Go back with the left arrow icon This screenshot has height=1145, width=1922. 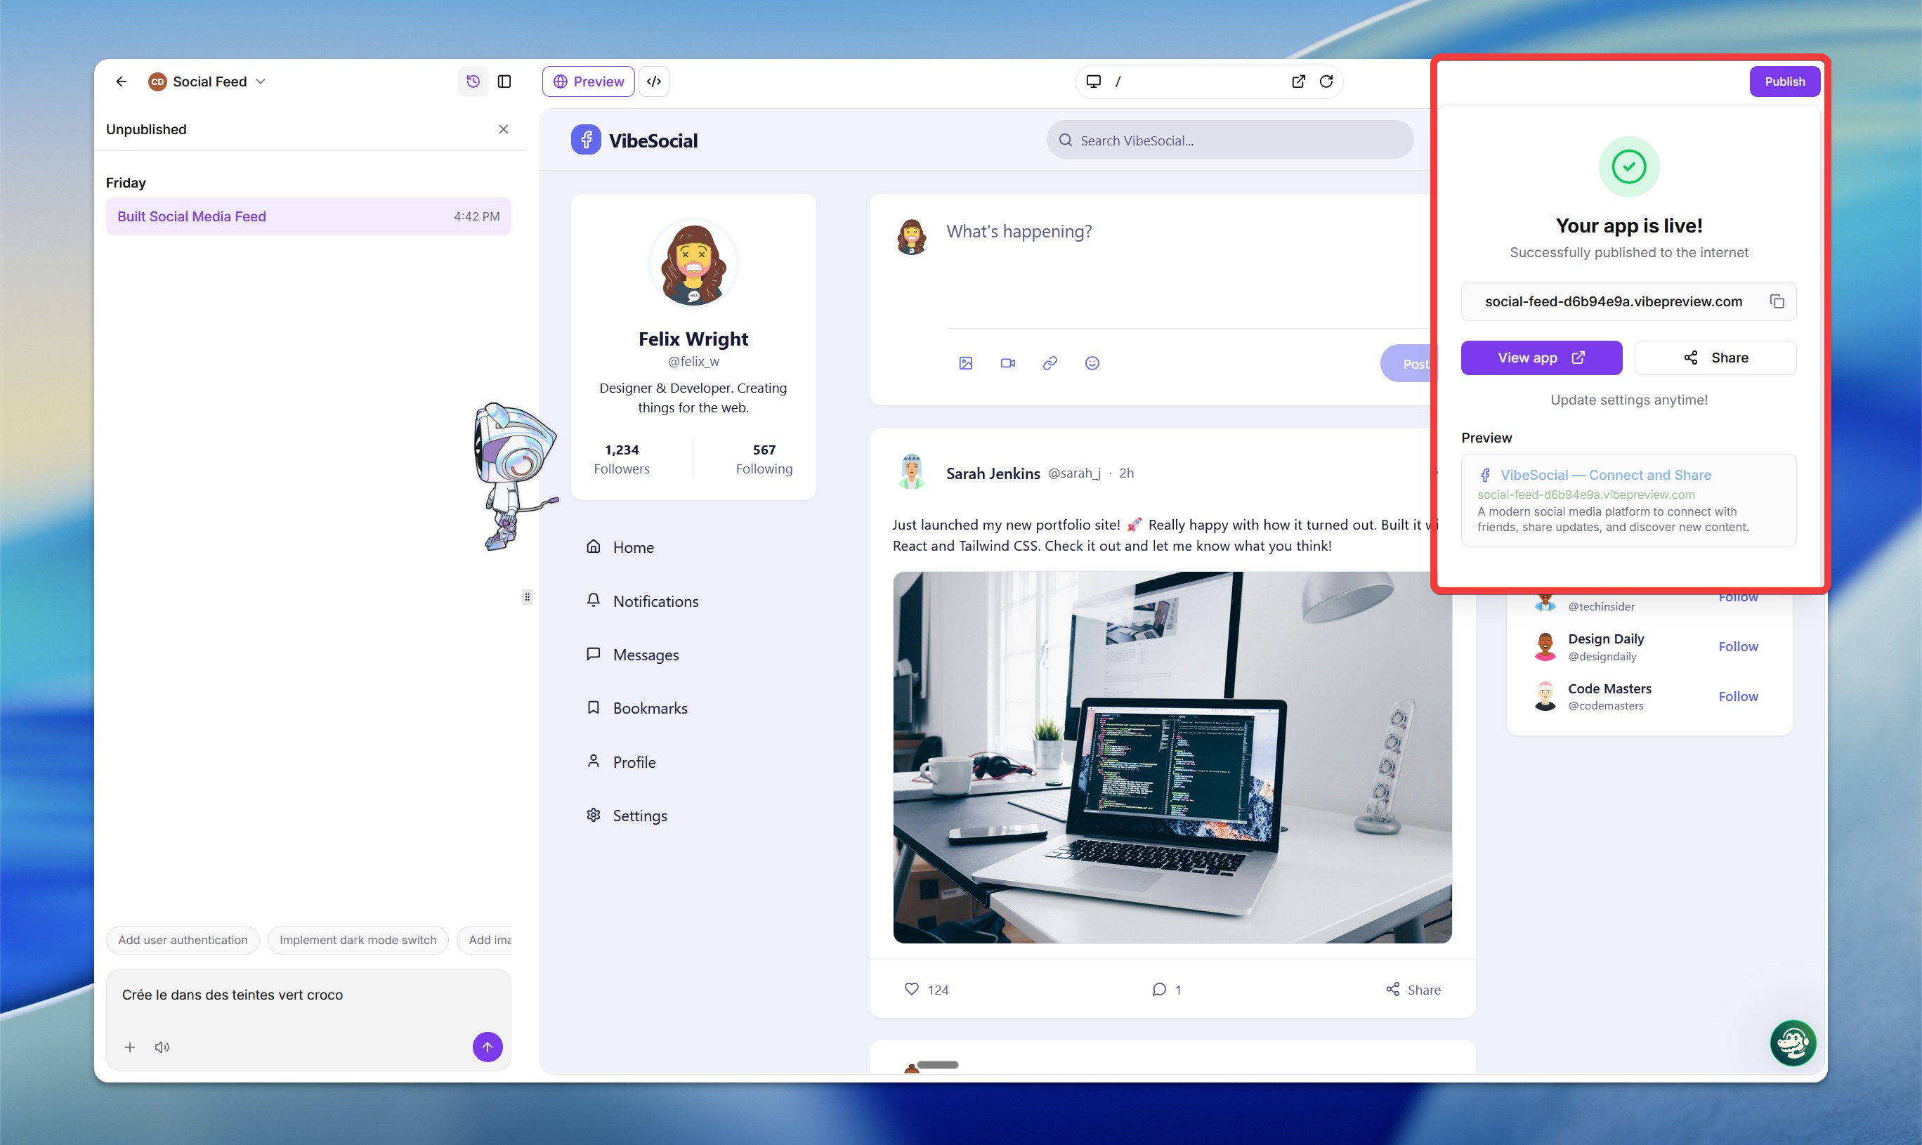121,81
